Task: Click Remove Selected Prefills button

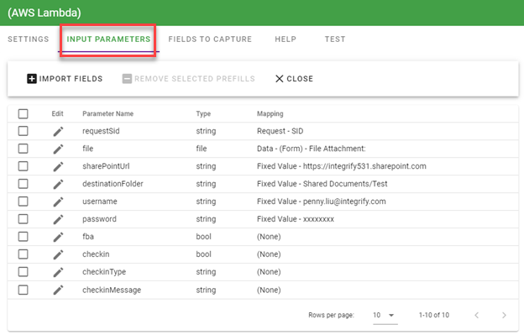Action: pos(188,79)
